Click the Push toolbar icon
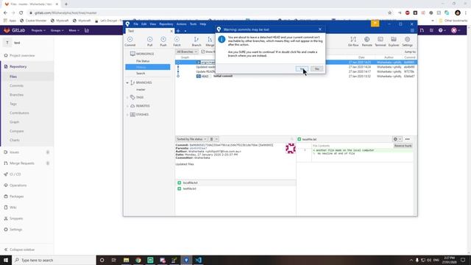The width and height of the screenshot is (471, 265). click(x=163, y=41)
